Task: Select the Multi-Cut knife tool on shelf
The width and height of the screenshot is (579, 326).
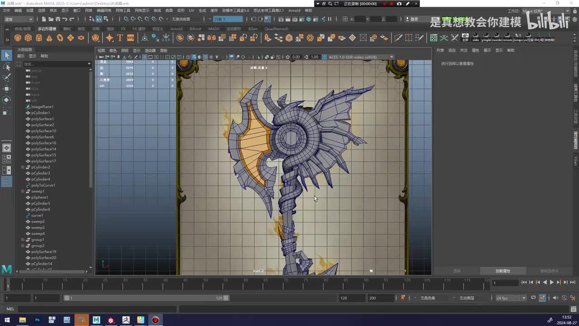Action: click(x=399, y=38)
